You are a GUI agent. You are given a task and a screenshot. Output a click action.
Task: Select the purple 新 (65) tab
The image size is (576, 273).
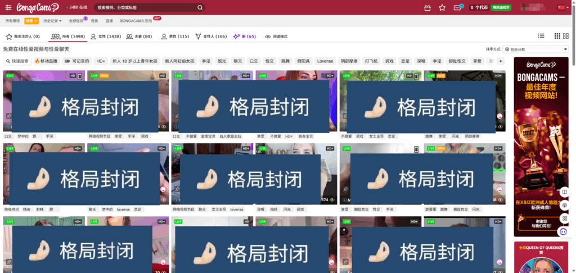(x=245, y=37)
